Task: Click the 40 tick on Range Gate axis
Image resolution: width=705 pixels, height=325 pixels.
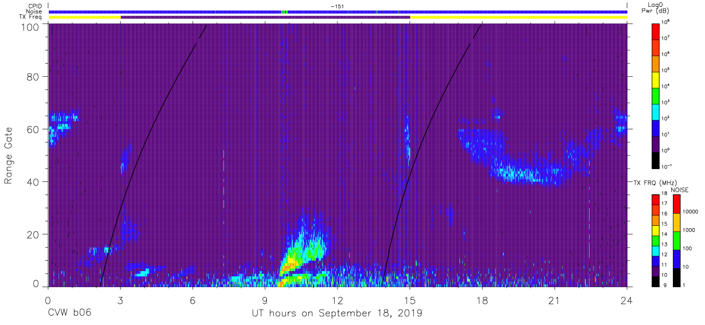Action: pos(34,182)
